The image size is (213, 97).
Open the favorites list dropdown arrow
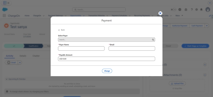tap(175, 10)
